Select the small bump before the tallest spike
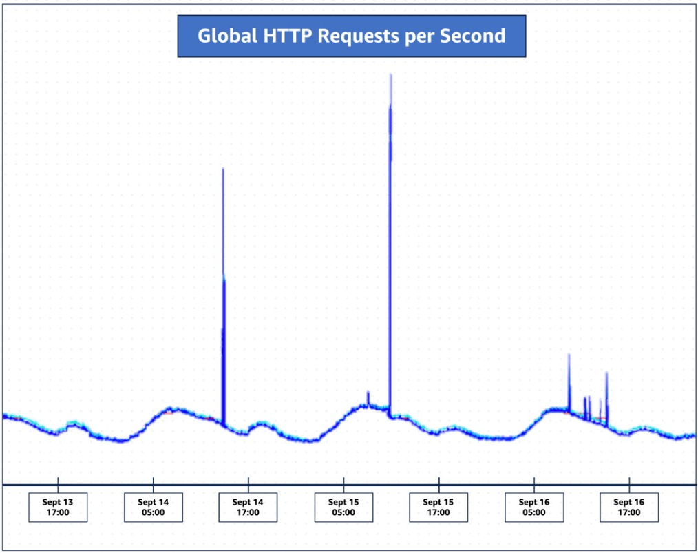Screen dimensions: 698x553 pyautogui.click(x=368, y=394)
